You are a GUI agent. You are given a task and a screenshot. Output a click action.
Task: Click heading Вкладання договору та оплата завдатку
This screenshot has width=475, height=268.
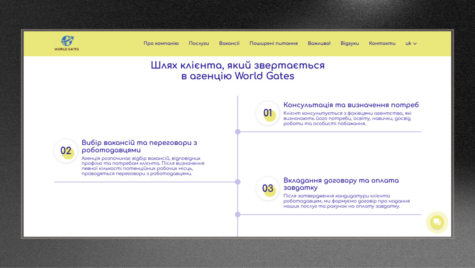tap(341, 184)
